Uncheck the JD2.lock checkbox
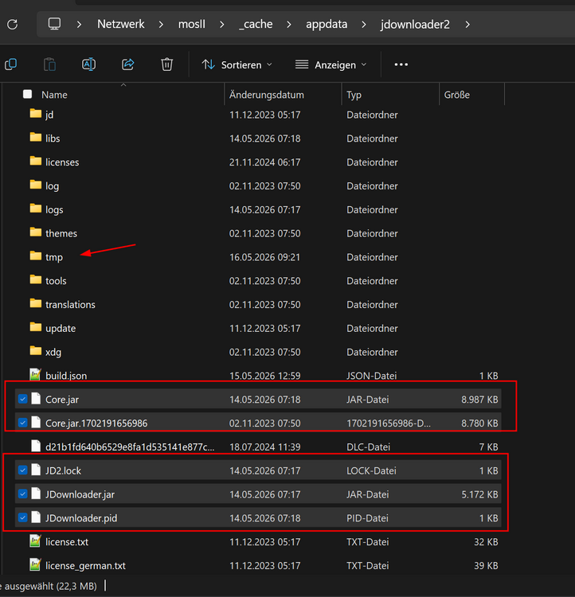Image resolution: width=575 pixels, height=597 pixels. pos(23,470)
